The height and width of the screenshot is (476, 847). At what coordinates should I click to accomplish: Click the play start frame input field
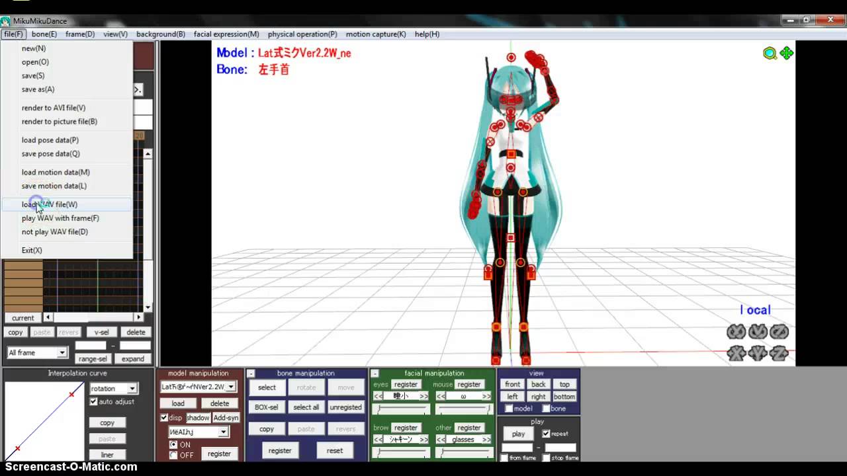517,448
